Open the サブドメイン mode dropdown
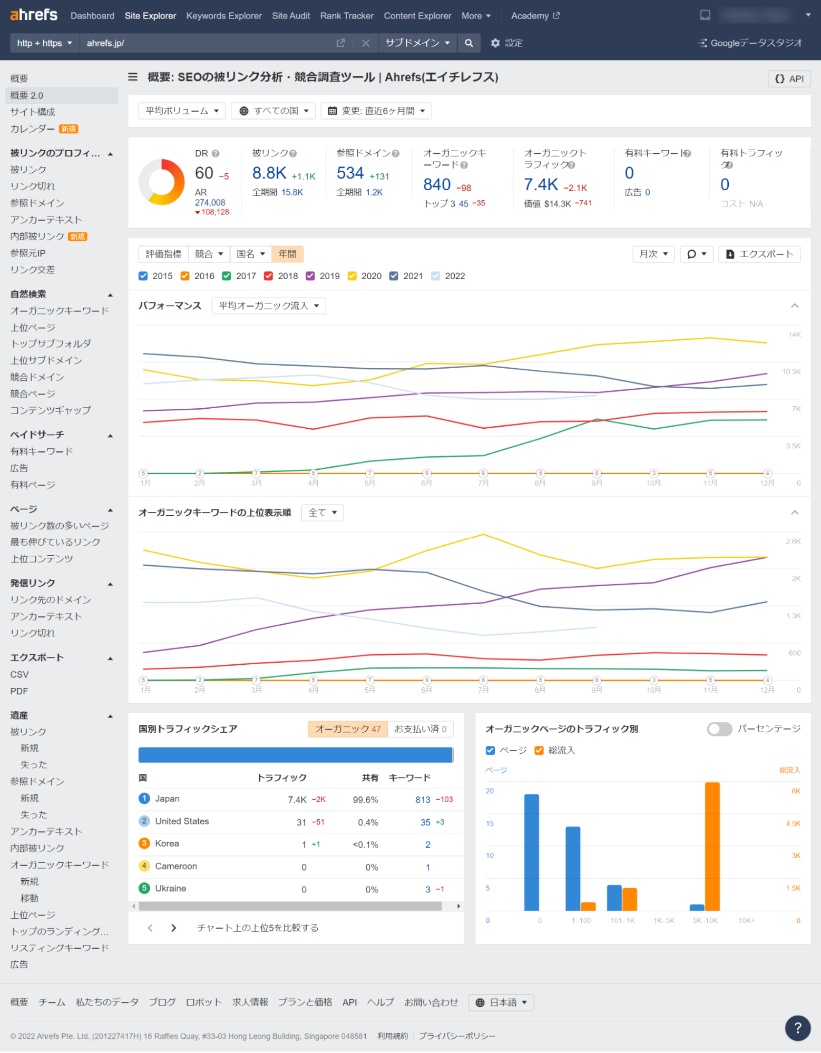The height and width of the screenshot is (1053, 821). point(417,43)
